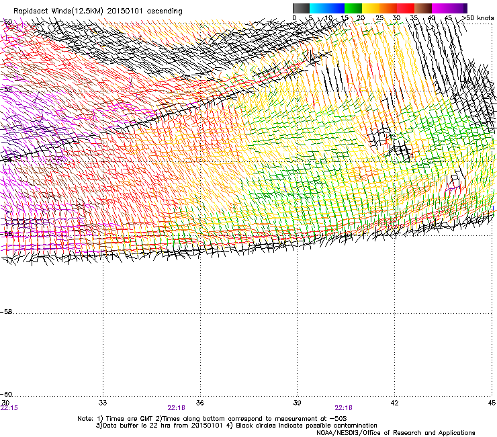The height and width of the screenshot is (437, 497).
Task: Click the '10' label under the color bar
Action: coord(328,17)
